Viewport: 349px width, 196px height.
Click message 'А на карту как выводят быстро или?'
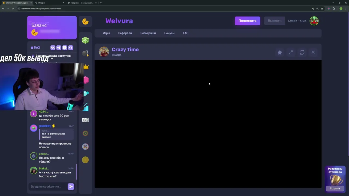tap(55, 174)
